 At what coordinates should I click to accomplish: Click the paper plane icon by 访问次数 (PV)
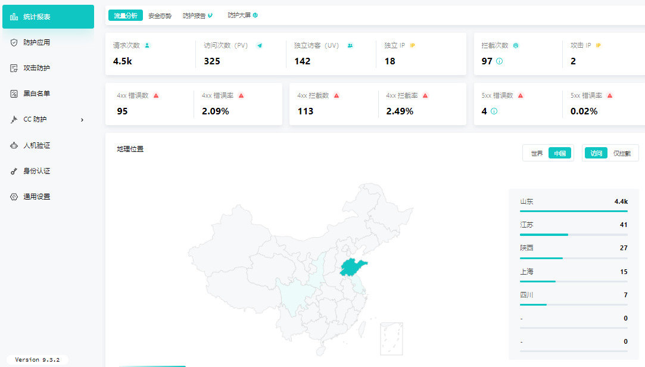click(x=260, y=45)
